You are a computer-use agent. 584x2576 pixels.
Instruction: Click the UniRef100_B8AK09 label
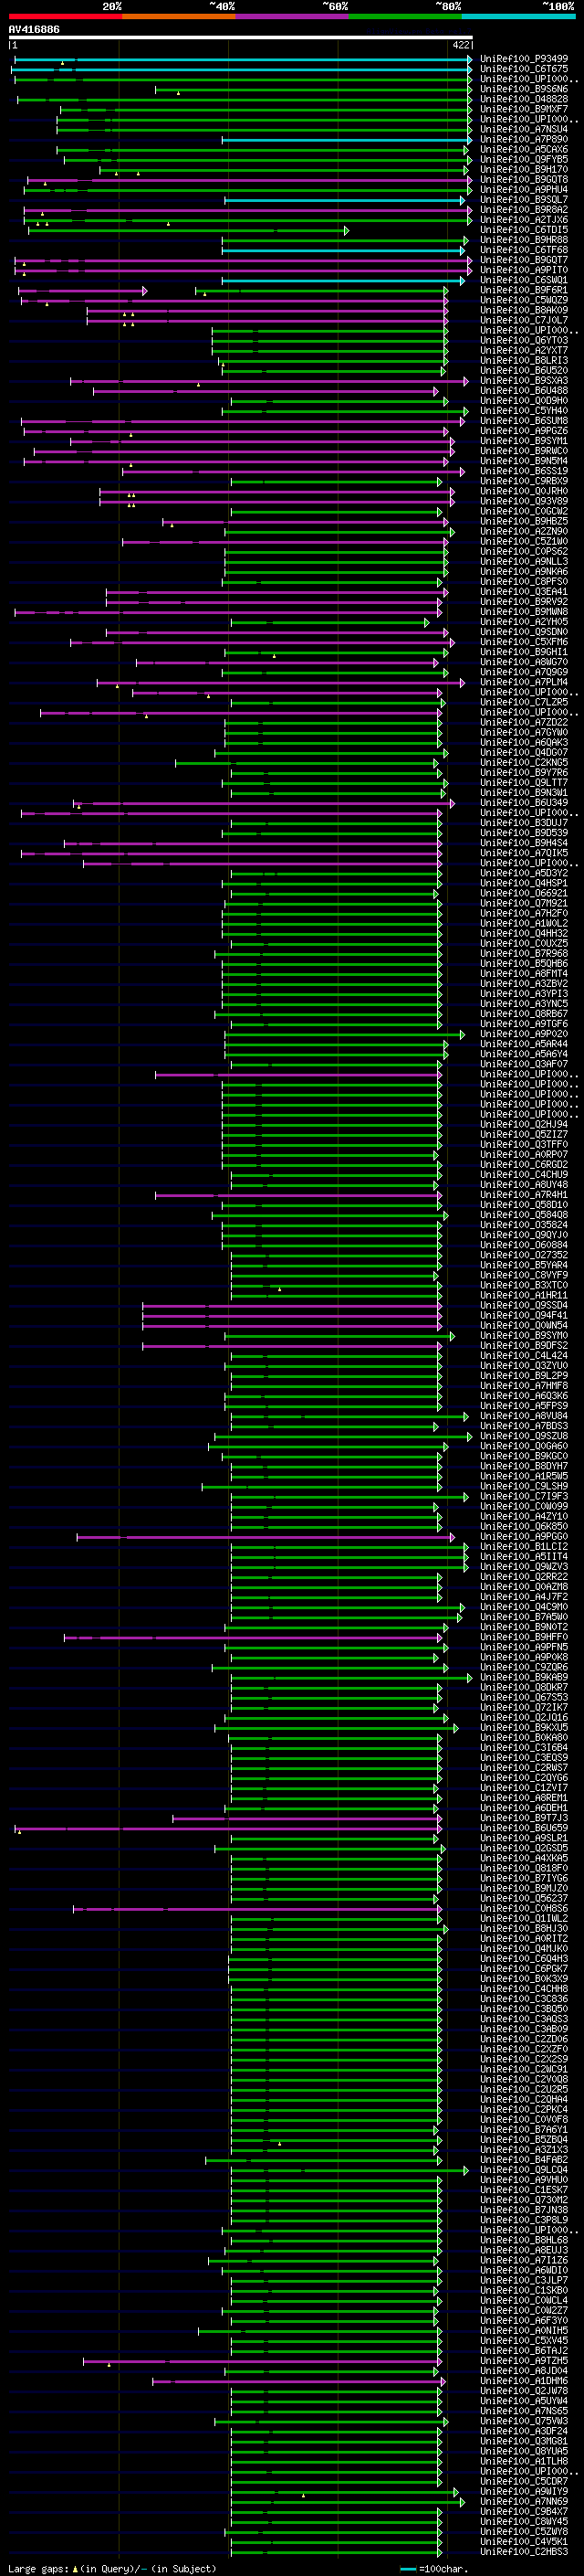(524, 310)
